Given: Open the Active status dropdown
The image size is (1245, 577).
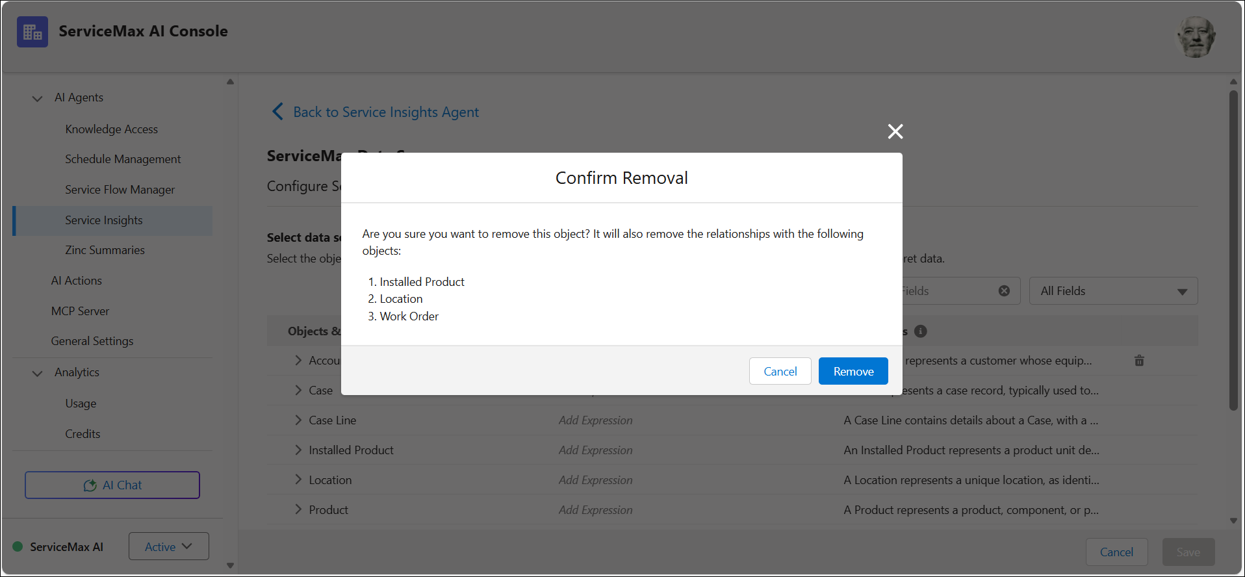Looking at the screenshot, I should (169, 546).
